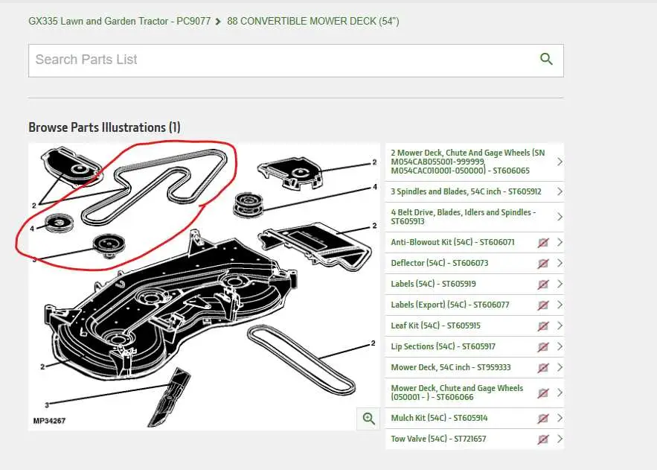657x470 pixels.
Task: Expand chevron for Labels (Export) row
Action: (560, 305)
